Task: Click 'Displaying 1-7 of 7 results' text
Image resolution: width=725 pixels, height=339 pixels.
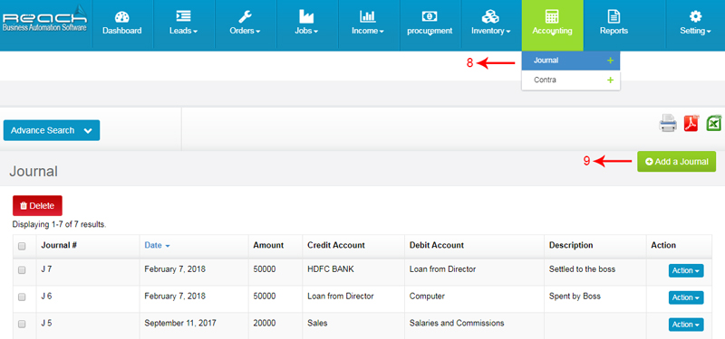Action: coord(59,225)
